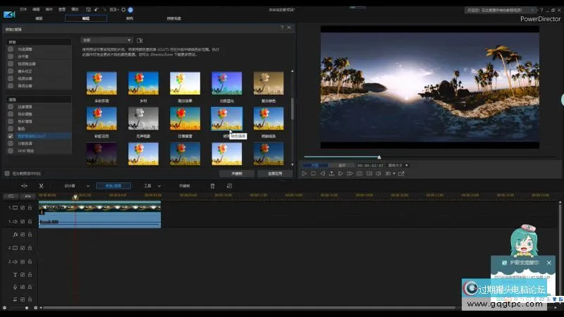This screenshot has height=317, width=564.
Task: Click the preview volume speaker icon
Action: pos(379,173)
